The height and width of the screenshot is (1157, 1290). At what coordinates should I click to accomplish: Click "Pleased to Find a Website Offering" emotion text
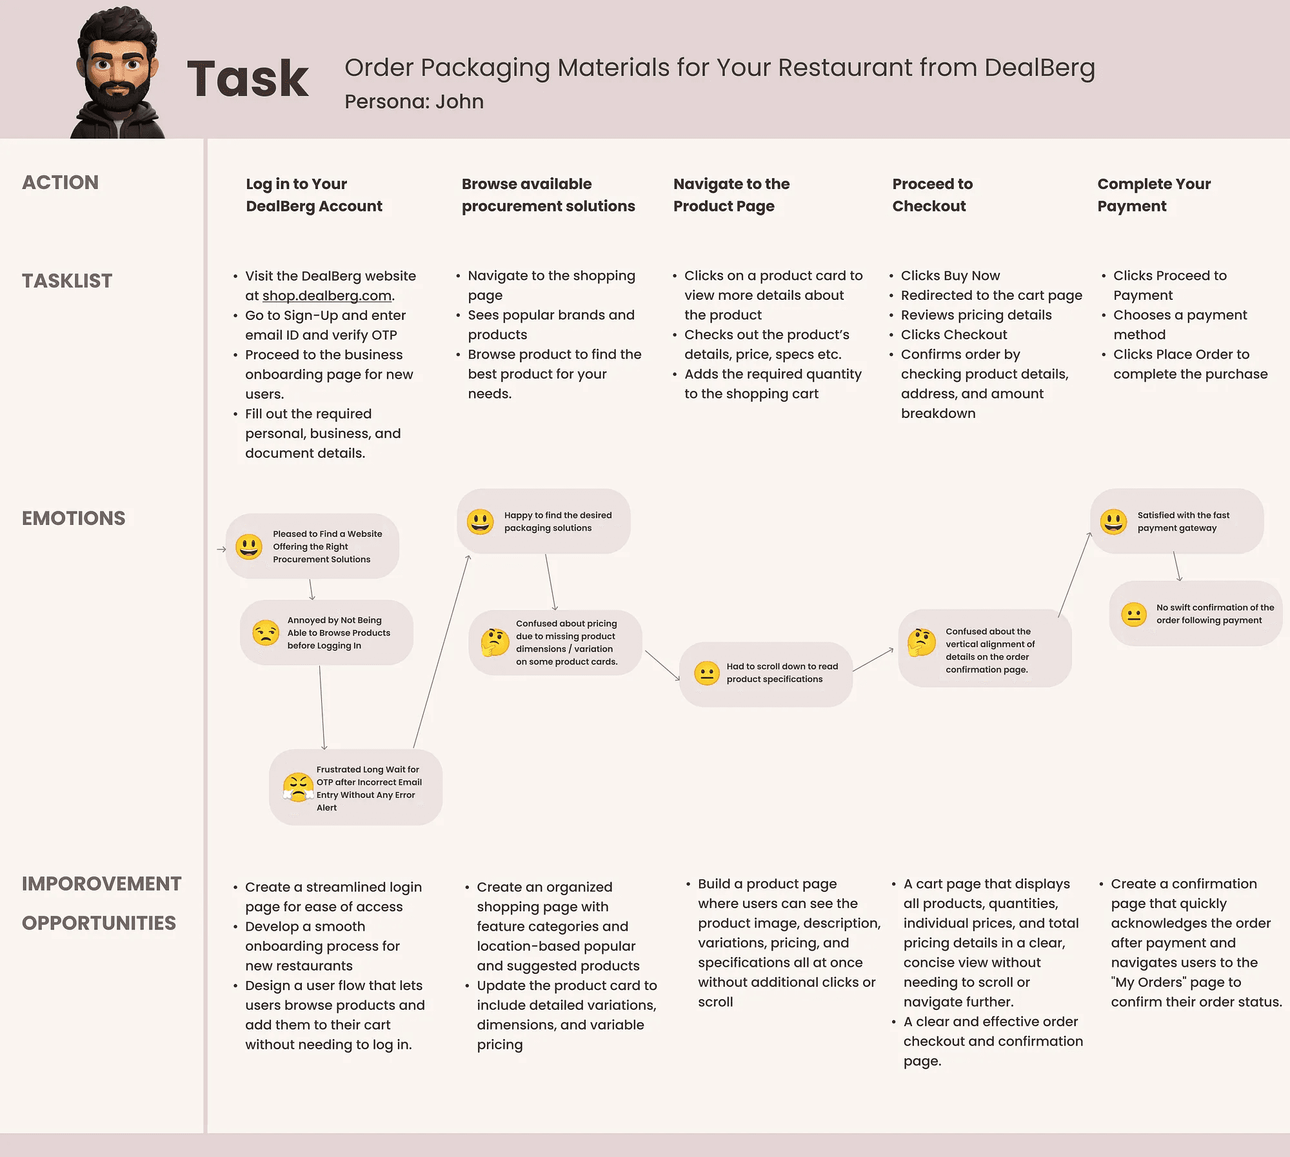click(x=328, y=547)
